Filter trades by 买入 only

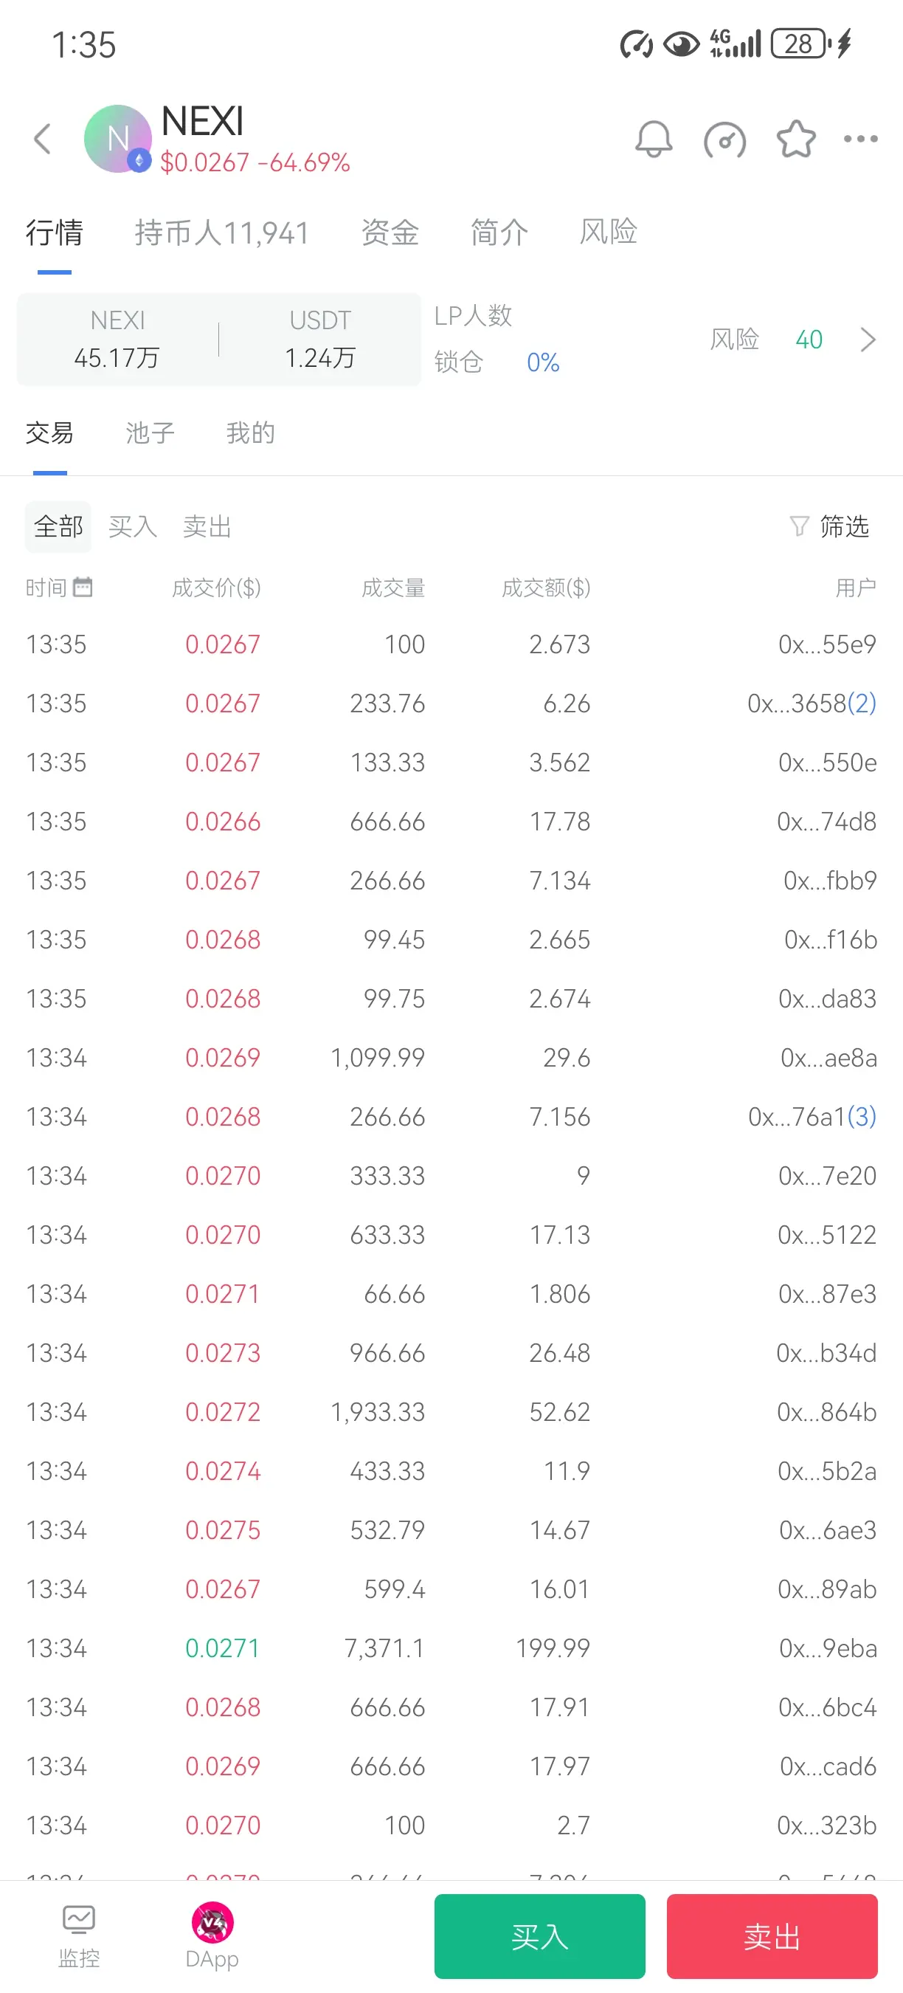[132, 526]
